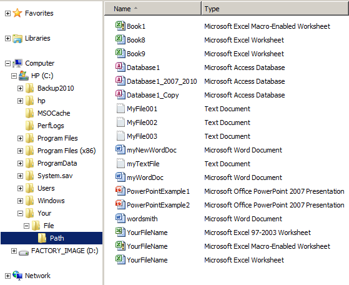Click the myTextFile Text Document type cell
Screen dimensions: 349x285
coord(227,164)
